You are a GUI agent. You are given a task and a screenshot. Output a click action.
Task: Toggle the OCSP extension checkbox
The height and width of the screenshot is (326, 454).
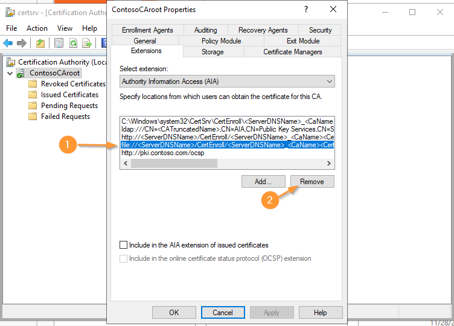click(x=123, y=258)
